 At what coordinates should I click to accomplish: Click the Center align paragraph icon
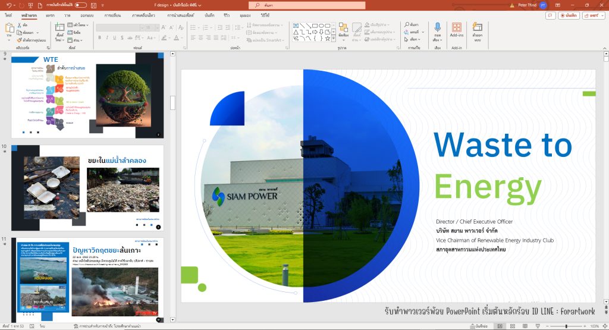[x=201, y=37]
